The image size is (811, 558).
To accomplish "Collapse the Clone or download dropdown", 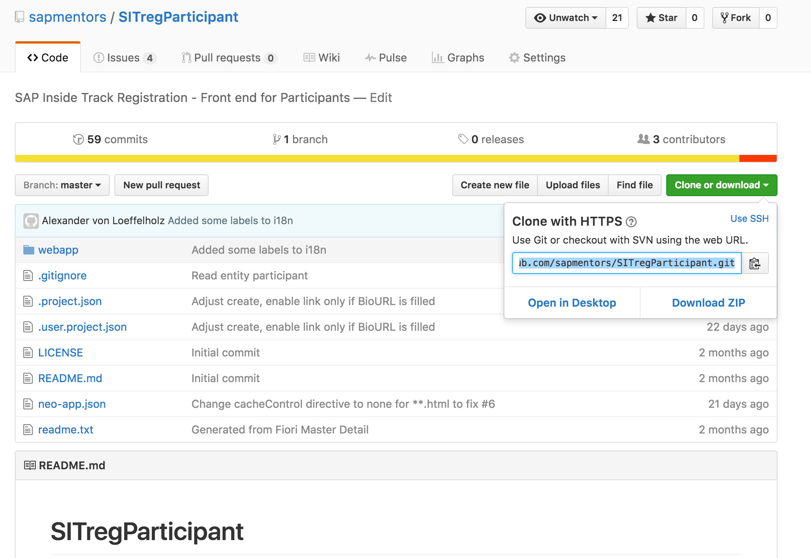I will pos(721,185).
